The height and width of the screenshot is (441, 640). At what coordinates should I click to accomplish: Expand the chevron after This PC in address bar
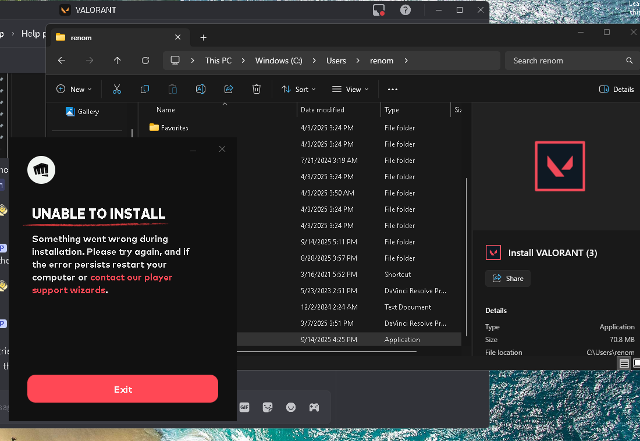pyautogui.click(x=243, y=61)
